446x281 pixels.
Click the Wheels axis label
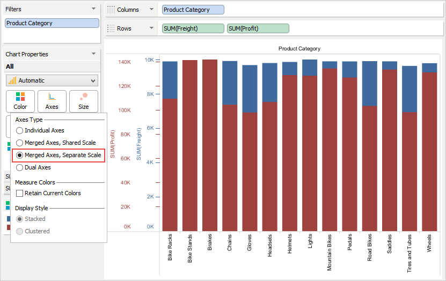click(x=429, y=243)
